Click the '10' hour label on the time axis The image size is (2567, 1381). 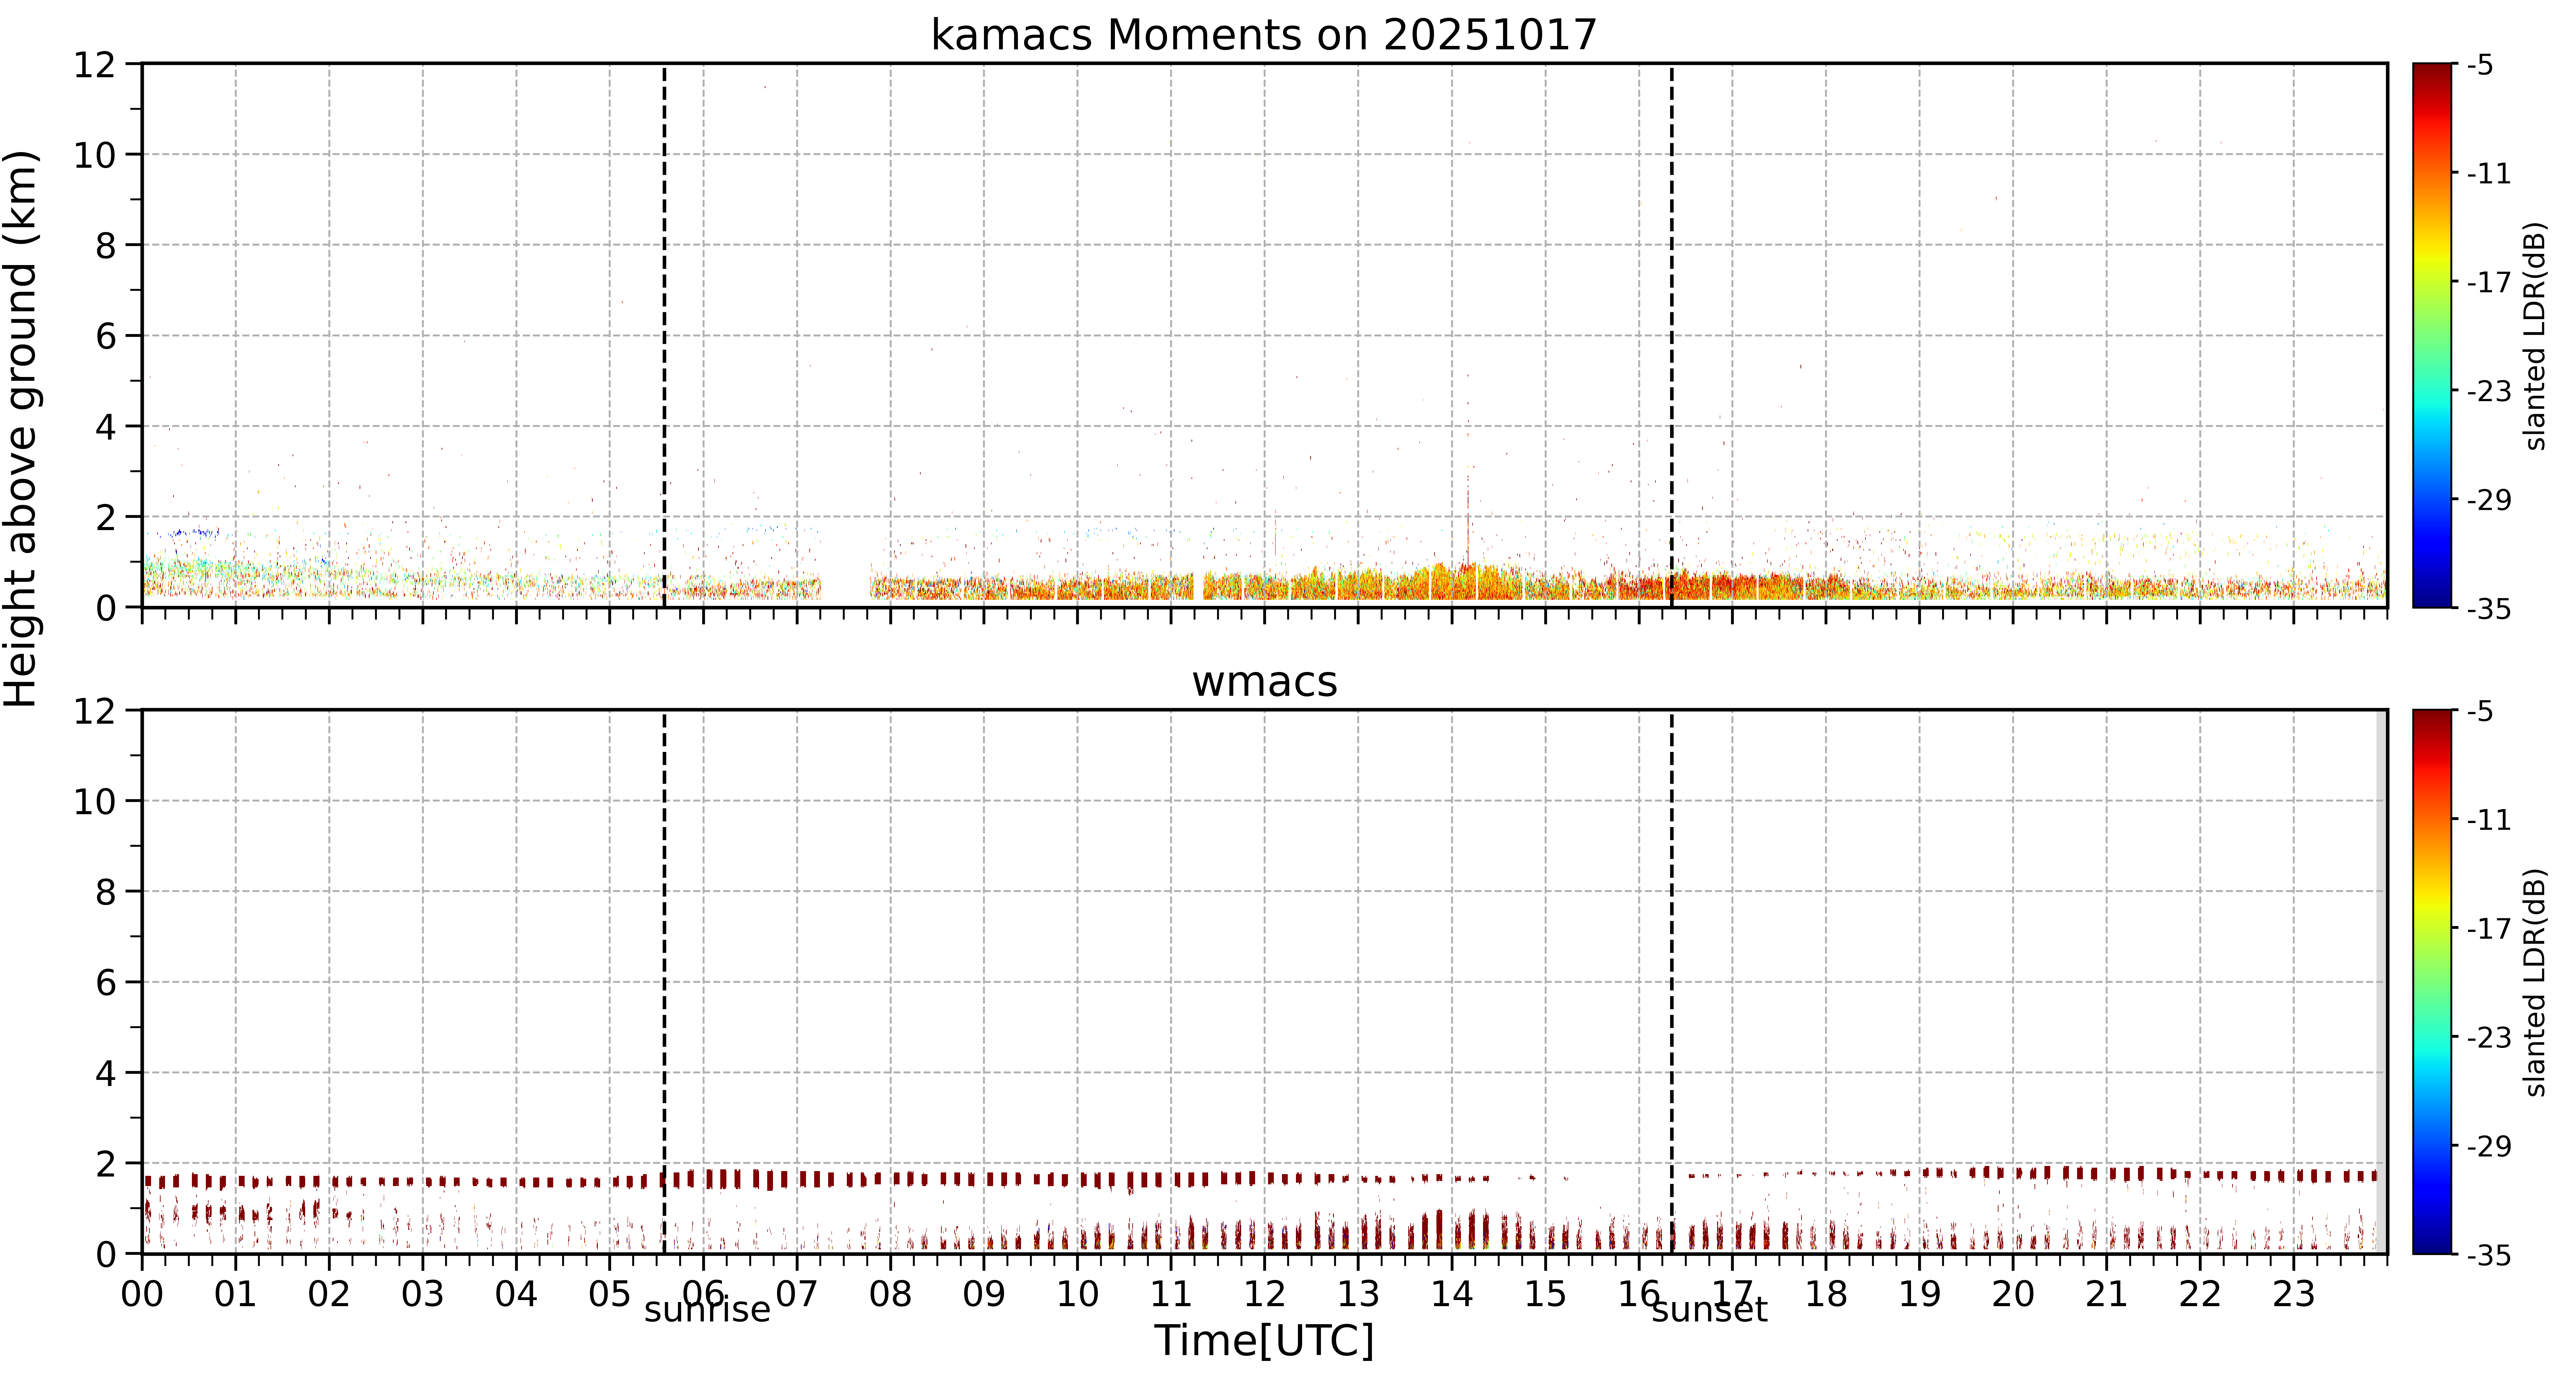tap(1077, 1294)
